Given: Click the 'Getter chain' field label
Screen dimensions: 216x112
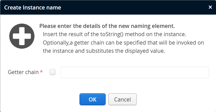Looking at the screenshot, I should (x=23, y=72).
